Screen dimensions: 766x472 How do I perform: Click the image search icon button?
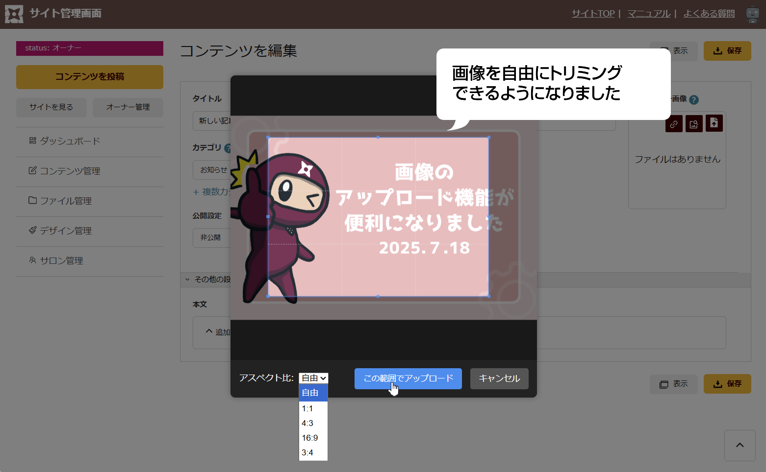point(694,124)
